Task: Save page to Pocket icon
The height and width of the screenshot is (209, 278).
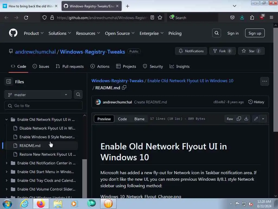Action: 232,18
